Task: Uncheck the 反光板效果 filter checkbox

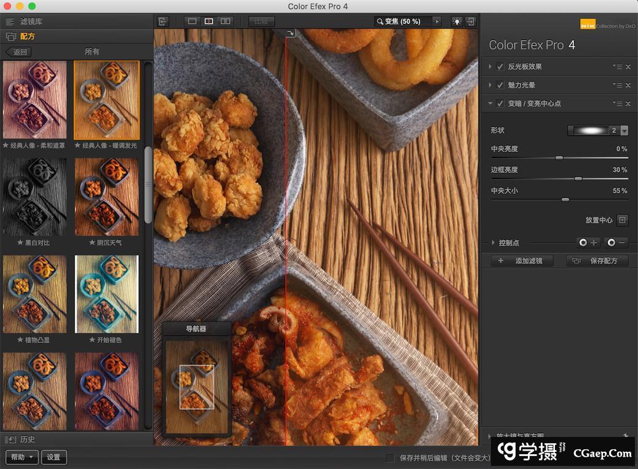Action: (500, 66)
